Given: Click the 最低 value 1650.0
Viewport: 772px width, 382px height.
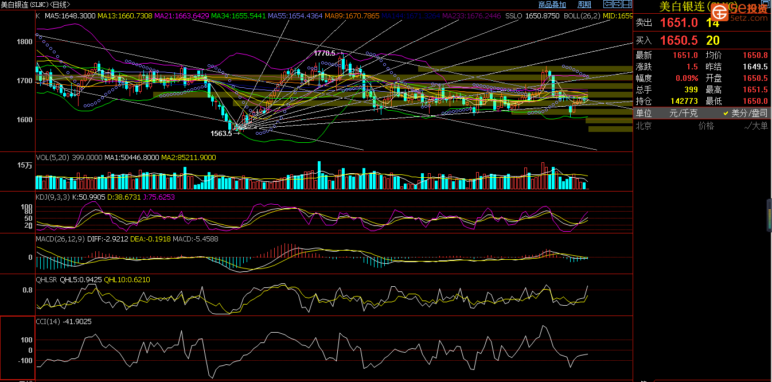Looking at the screenshot, I should coord(755,101).
